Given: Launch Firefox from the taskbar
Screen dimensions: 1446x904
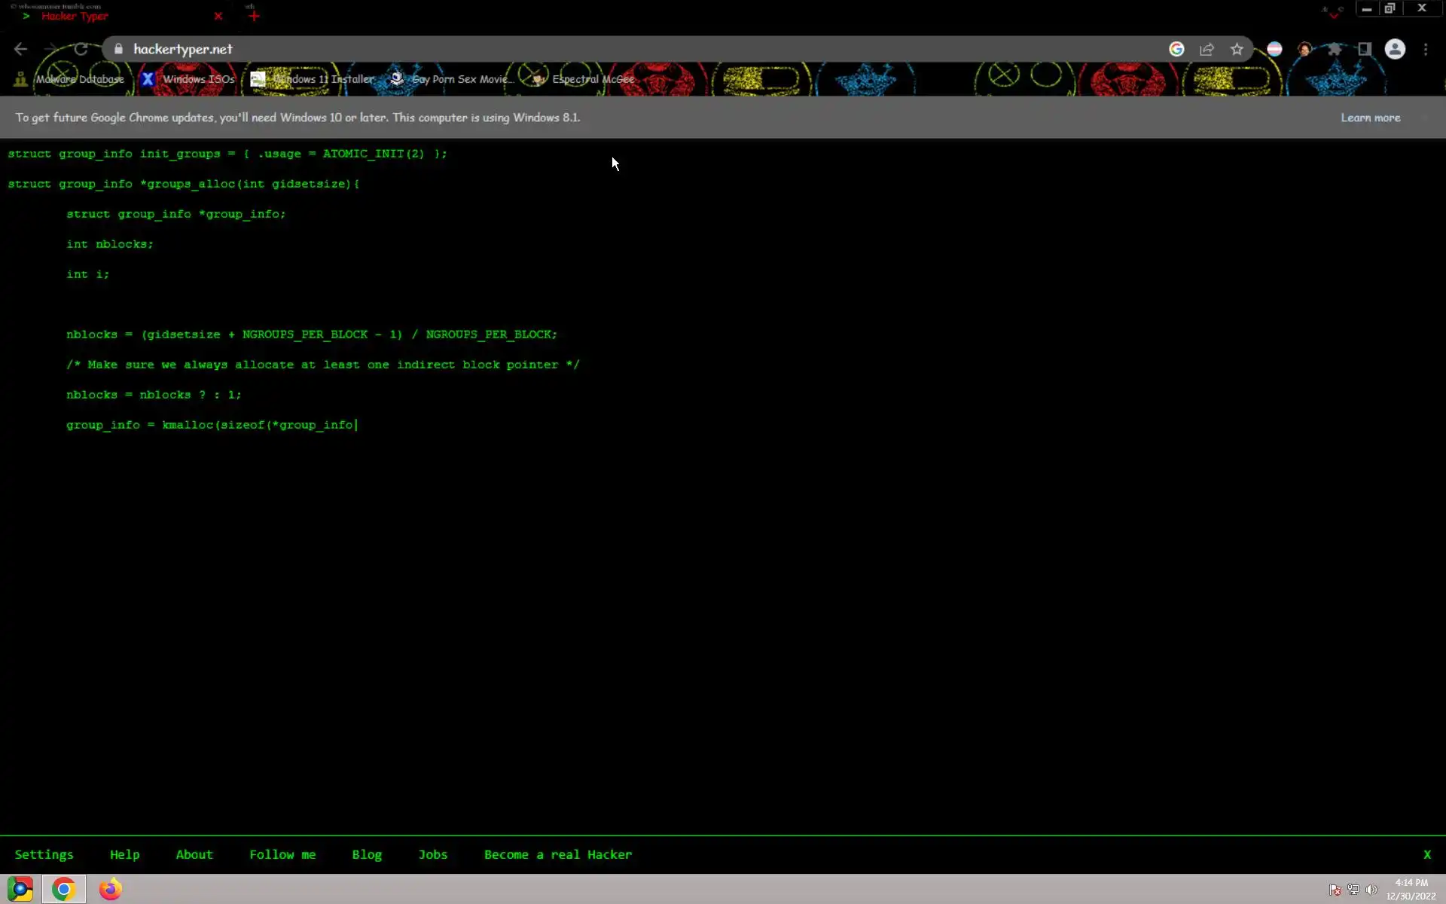Looking at the screenshot, I should pyautogui.click(x=110, y=889).
